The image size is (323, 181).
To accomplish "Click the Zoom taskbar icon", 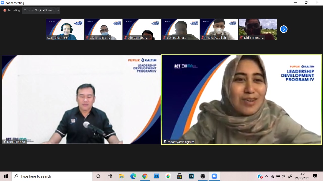I will pyautogui.click(x=214, y=176).
